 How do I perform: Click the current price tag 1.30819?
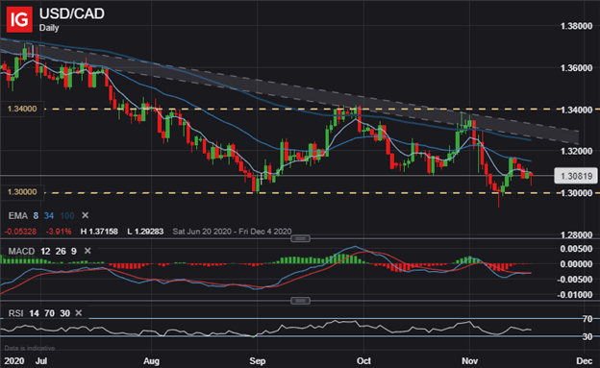pyautogui.click(x=576, y=176)
